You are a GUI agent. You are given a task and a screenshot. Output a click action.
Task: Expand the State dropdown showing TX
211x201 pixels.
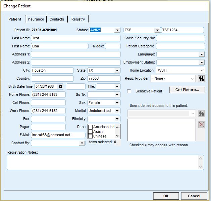pos(117,71)
